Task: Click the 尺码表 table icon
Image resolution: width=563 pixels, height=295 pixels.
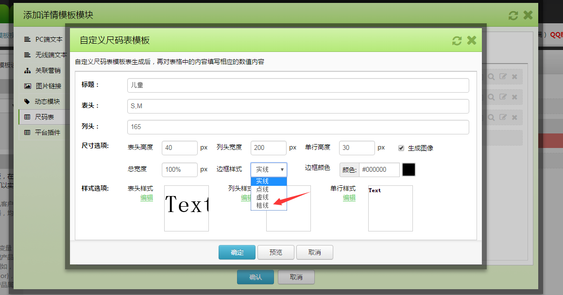Action: click(x=27, y=117)
